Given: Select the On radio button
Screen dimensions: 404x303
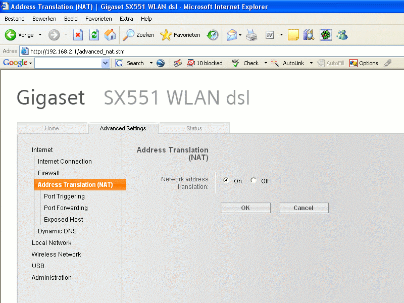Looking at the screenshot, I should click(226, 180).
